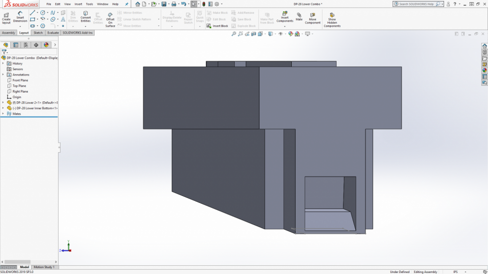Open the Insert Components dropdown arrow

point(285,26)
